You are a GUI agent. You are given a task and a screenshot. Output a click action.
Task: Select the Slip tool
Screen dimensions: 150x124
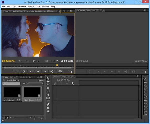tap(48, 98)
